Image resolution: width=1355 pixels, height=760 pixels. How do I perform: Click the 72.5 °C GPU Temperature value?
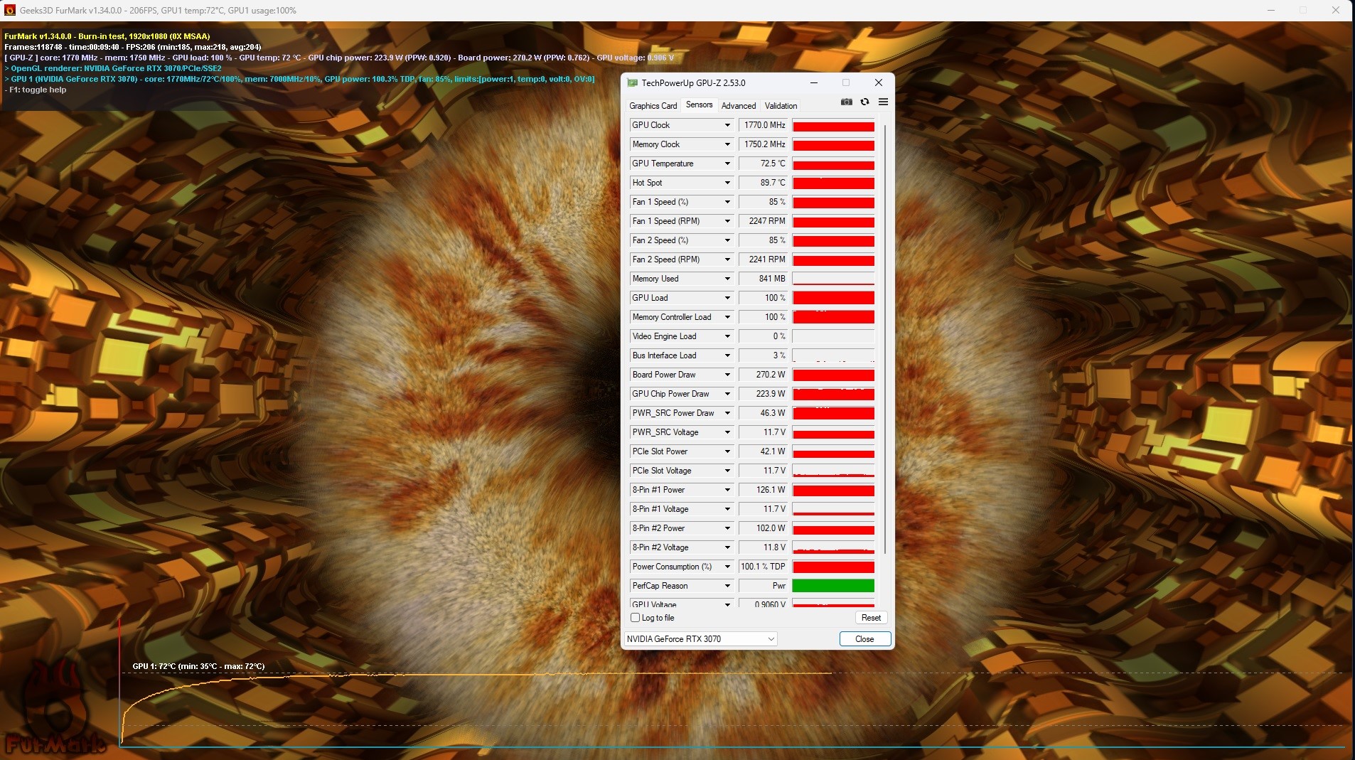coord(764,164)
